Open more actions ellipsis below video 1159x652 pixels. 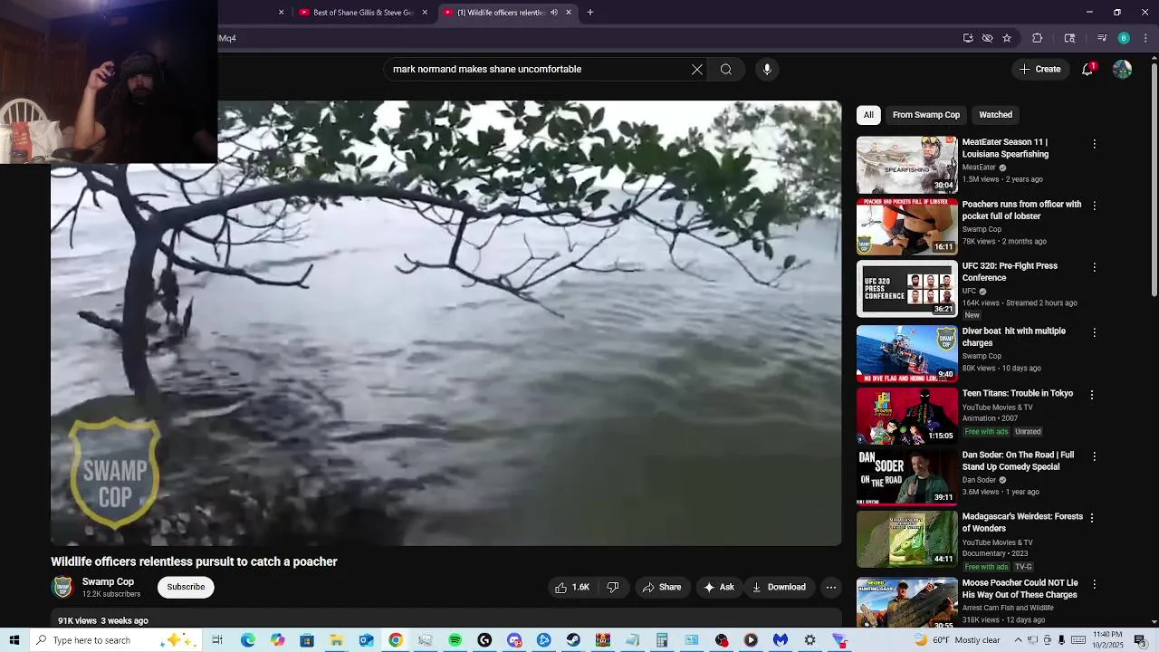pyautogui.click(x=830, y=587)
